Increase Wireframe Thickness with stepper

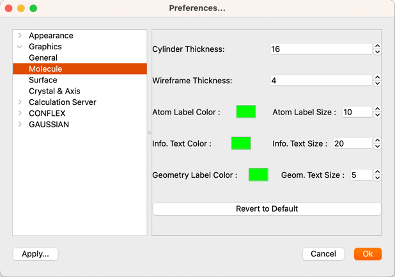click(377, 77)
